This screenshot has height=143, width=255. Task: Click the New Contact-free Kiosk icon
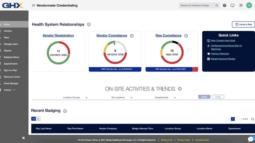click(x=208, y=41)
